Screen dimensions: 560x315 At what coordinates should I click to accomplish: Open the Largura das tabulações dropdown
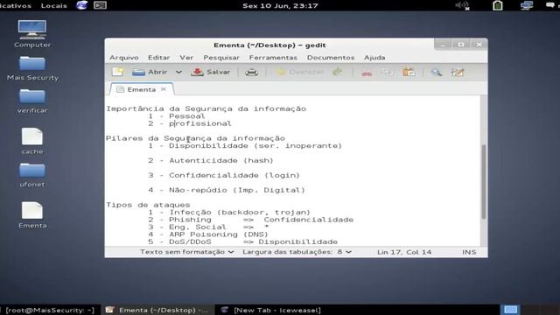[297, 252]
